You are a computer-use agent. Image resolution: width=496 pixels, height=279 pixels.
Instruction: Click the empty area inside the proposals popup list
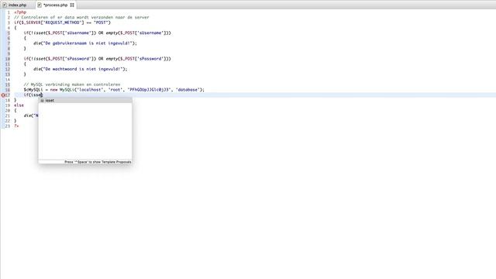coord(85,131)
